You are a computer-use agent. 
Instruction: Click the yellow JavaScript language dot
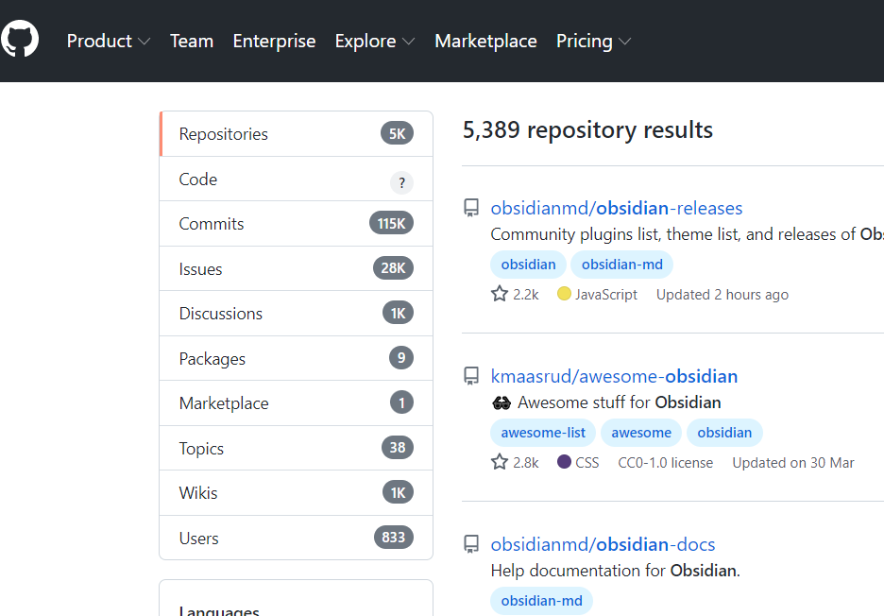point(564,293)
